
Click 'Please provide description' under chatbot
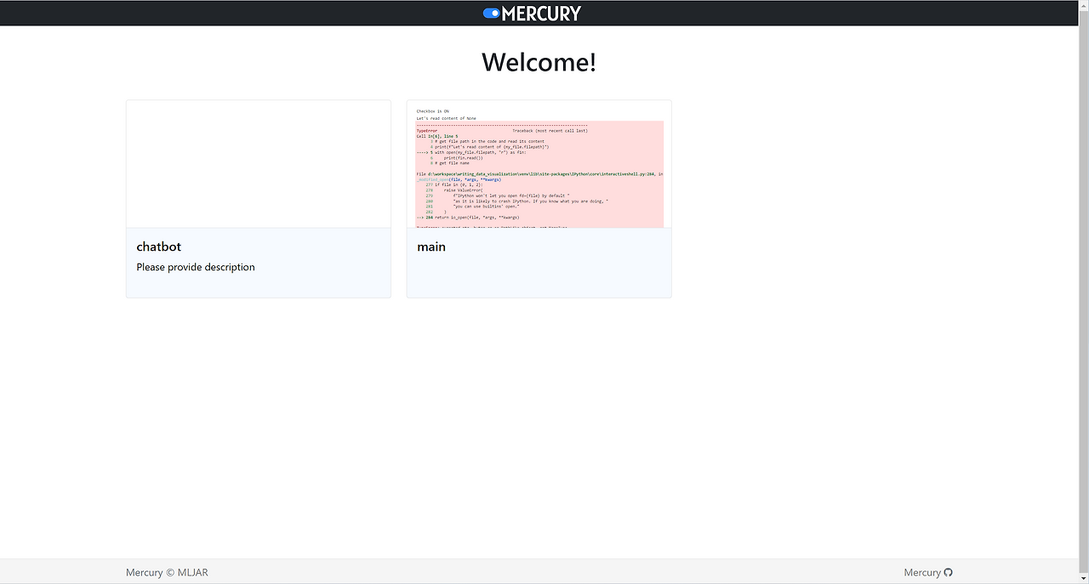[x=195, y=267]
